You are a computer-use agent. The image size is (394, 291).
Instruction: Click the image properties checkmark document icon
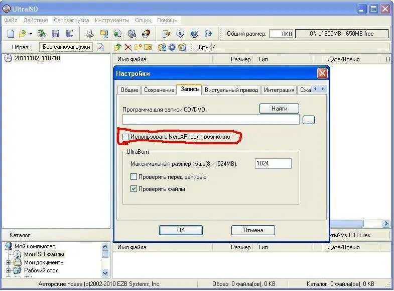coord(100,47)
